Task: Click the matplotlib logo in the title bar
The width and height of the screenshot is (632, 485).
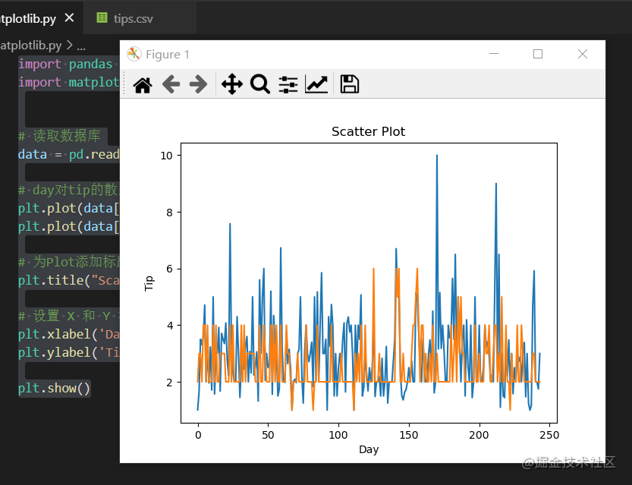Action: [x=134, y=54]
